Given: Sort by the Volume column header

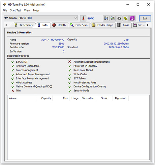Looking at the screenshot, I should pos(21,98).
